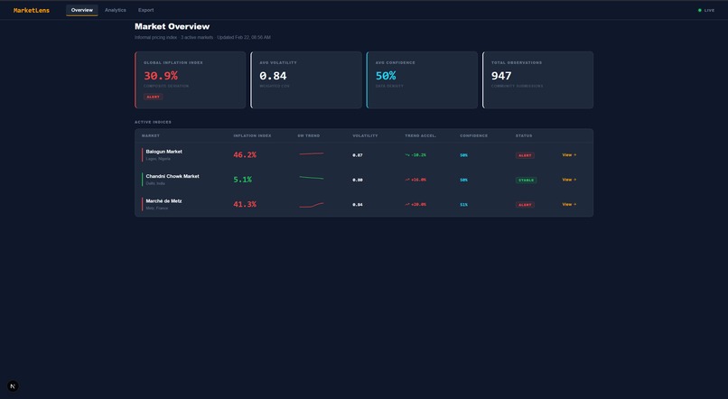View Marché de Metz details
The height and width of the screenshot is (399, 728).
point(569,204)
